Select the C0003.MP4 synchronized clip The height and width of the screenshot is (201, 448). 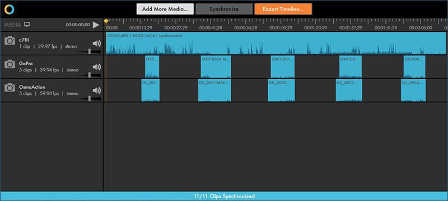point(276,44)
